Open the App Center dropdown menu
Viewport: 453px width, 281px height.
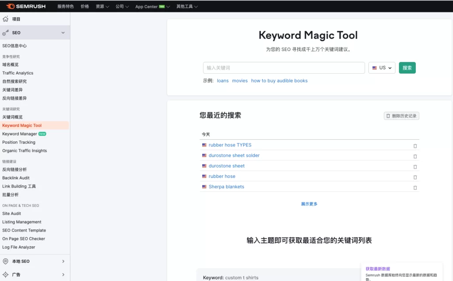[x=153, y=6]
